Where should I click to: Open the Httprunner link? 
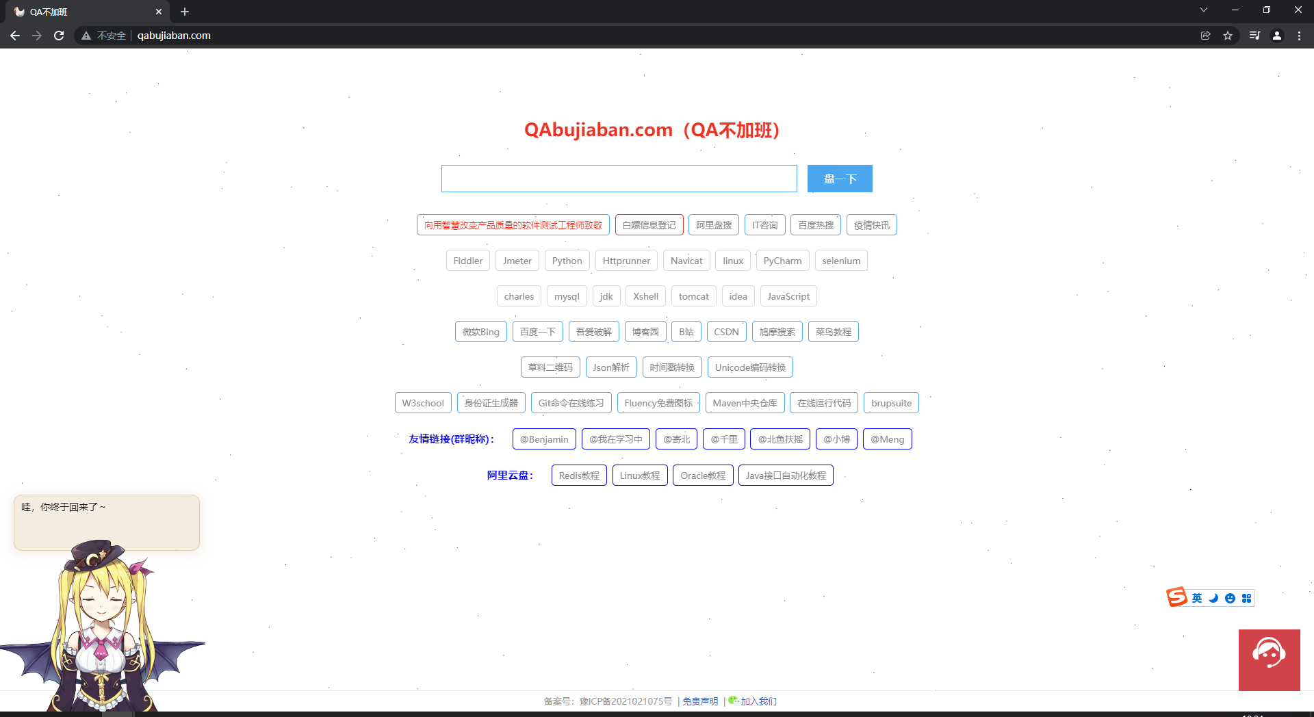tap(626, 261)
